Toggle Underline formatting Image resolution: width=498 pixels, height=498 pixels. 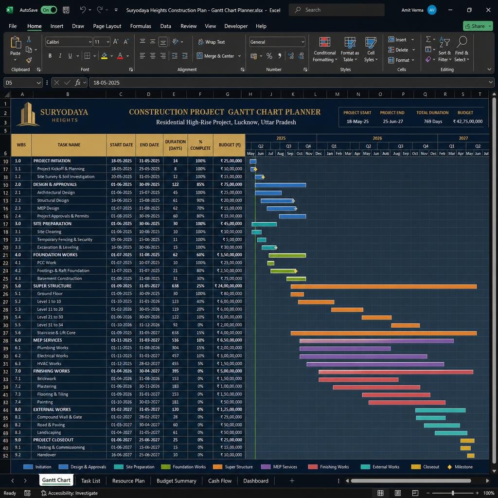pos(70,56)
